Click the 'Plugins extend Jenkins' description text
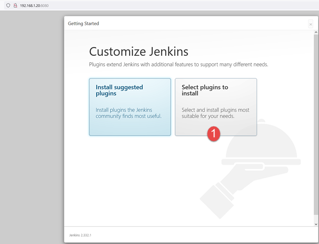This screenshot has height=244, width=319. [x=179, y=64]
